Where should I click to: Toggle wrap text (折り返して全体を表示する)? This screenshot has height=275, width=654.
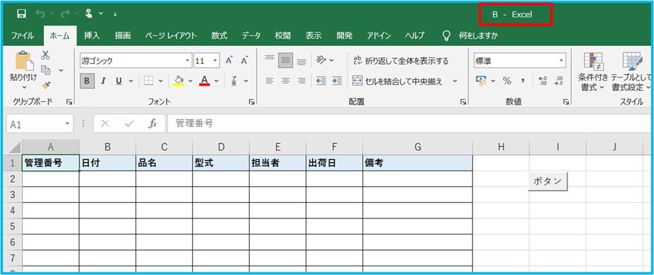point(400,61)
